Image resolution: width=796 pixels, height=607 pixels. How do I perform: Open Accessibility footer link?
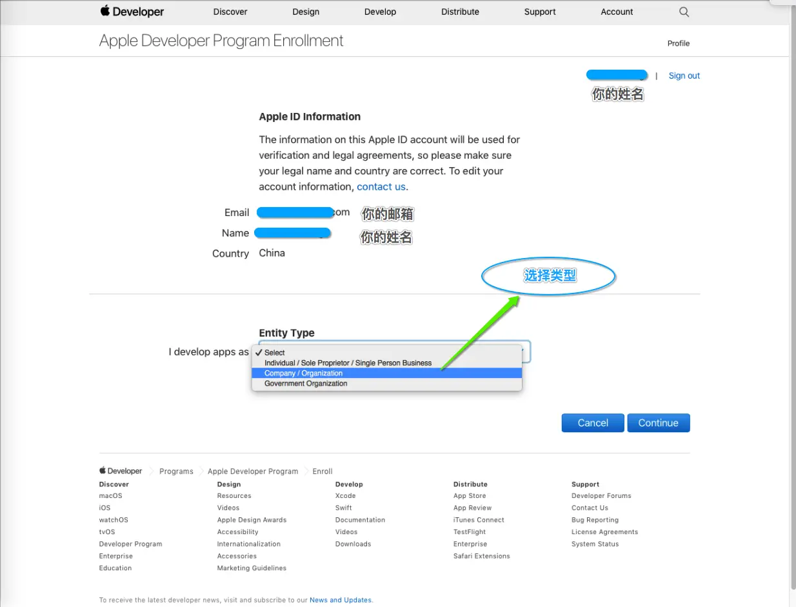[237, 532]
